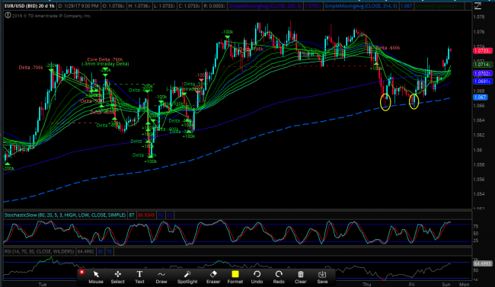Open the yellow Format color swatch
Viewport: 495px width, 287px height.
(235, 277)
